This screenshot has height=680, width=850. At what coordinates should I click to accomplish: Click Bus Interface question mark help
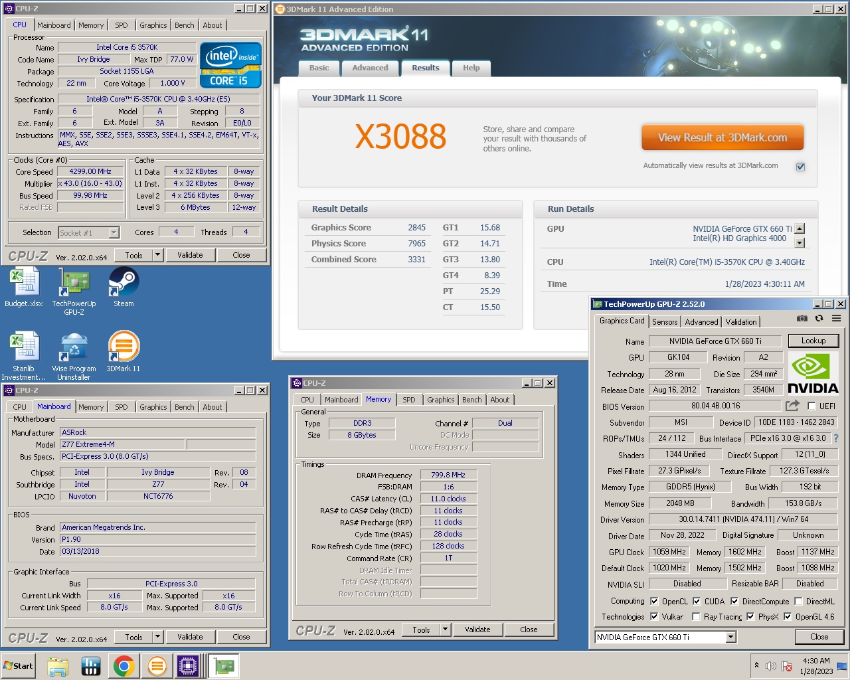pos(836,438)
